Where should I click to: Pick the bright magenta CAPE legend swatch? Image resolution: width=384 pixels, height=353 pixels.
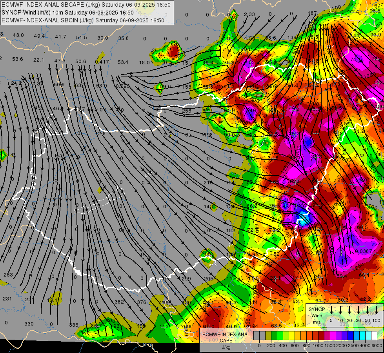tap(333, 336)
